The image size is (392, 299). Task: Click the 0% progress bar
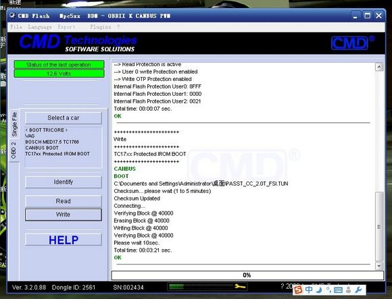click(x=247, y=275)
